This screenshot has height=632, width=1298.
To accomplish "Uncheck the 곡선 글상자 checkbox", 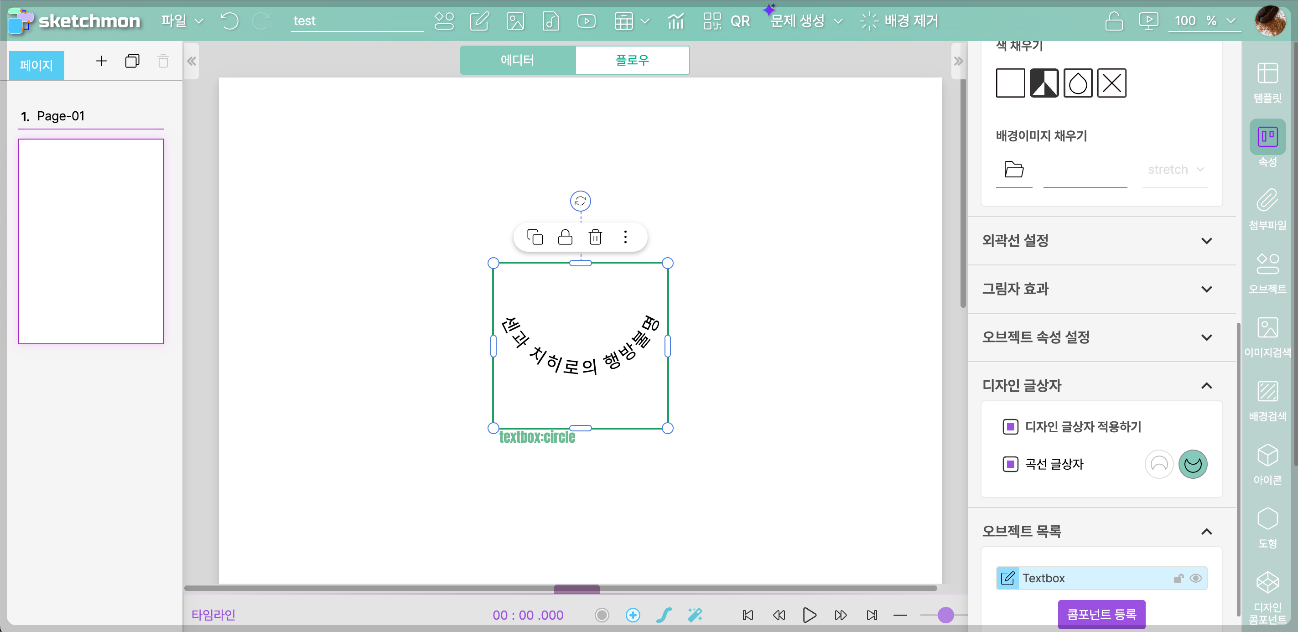I will point(1010,464).
